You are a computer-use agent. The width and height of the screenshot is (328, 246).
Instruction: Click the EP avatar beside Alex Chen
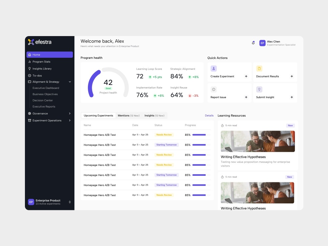point(262,43)
